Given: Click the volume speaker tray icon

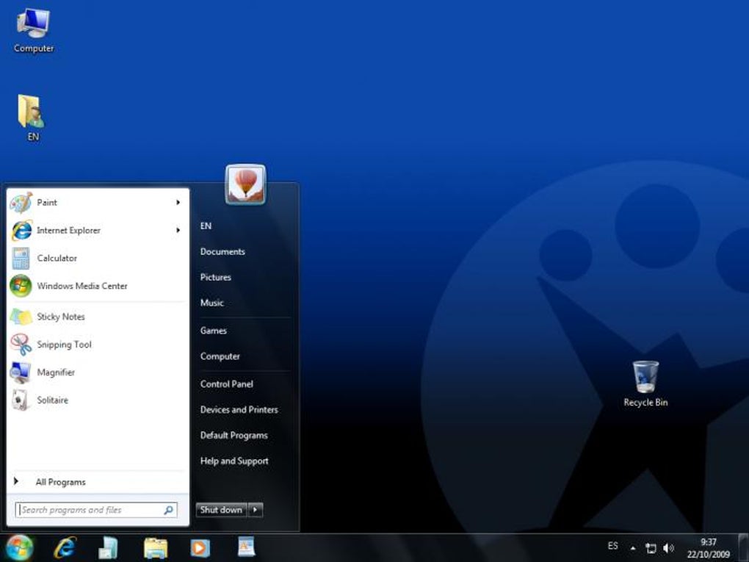Looking at the screenshot, I should [668, 547].
